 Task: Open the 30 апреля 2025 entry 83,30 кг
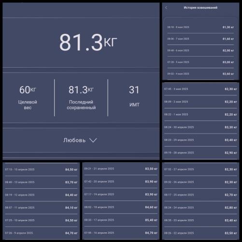click(200, 127)
